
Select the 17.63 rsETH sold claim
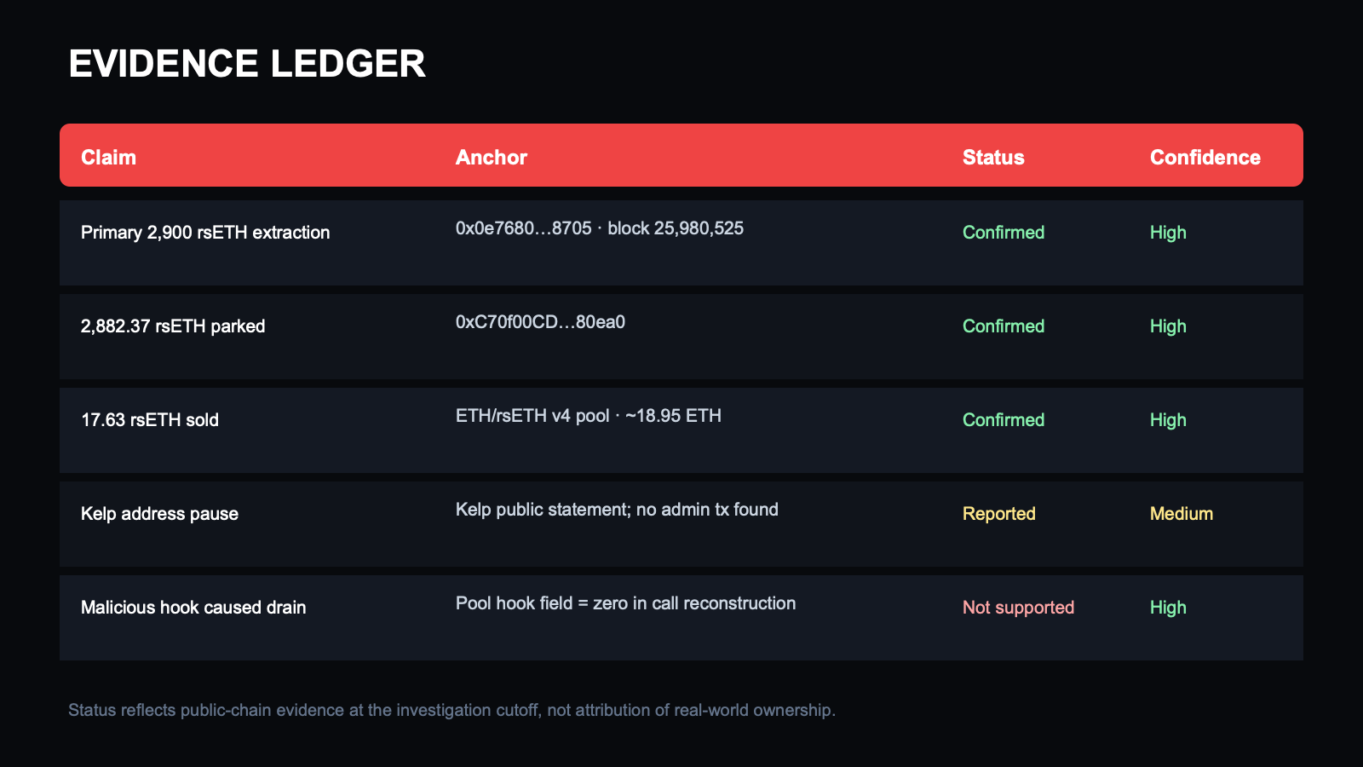[150, 420]
